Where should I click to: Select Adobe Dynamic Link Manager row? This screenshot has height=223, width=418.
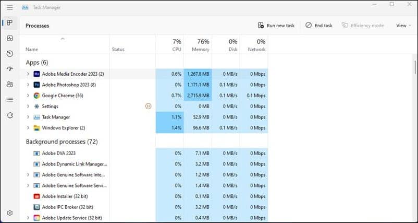pyautogui.click(x=144, y=164)
